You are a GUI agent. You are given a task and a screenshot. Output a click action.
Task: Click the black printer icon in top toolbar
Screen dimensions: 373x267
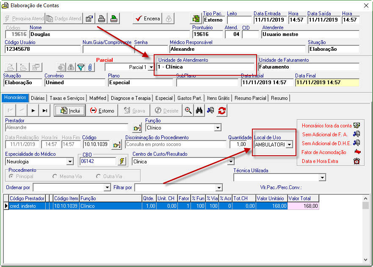tap(102, 19)
